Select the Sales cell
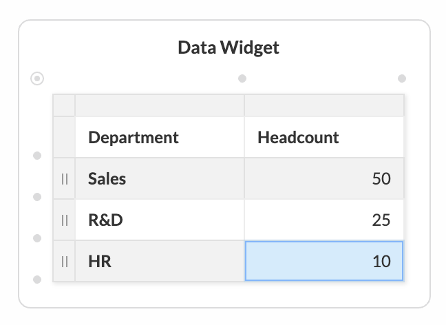The width and height of the screenshot is (446, 325). (x=160, y=178)
